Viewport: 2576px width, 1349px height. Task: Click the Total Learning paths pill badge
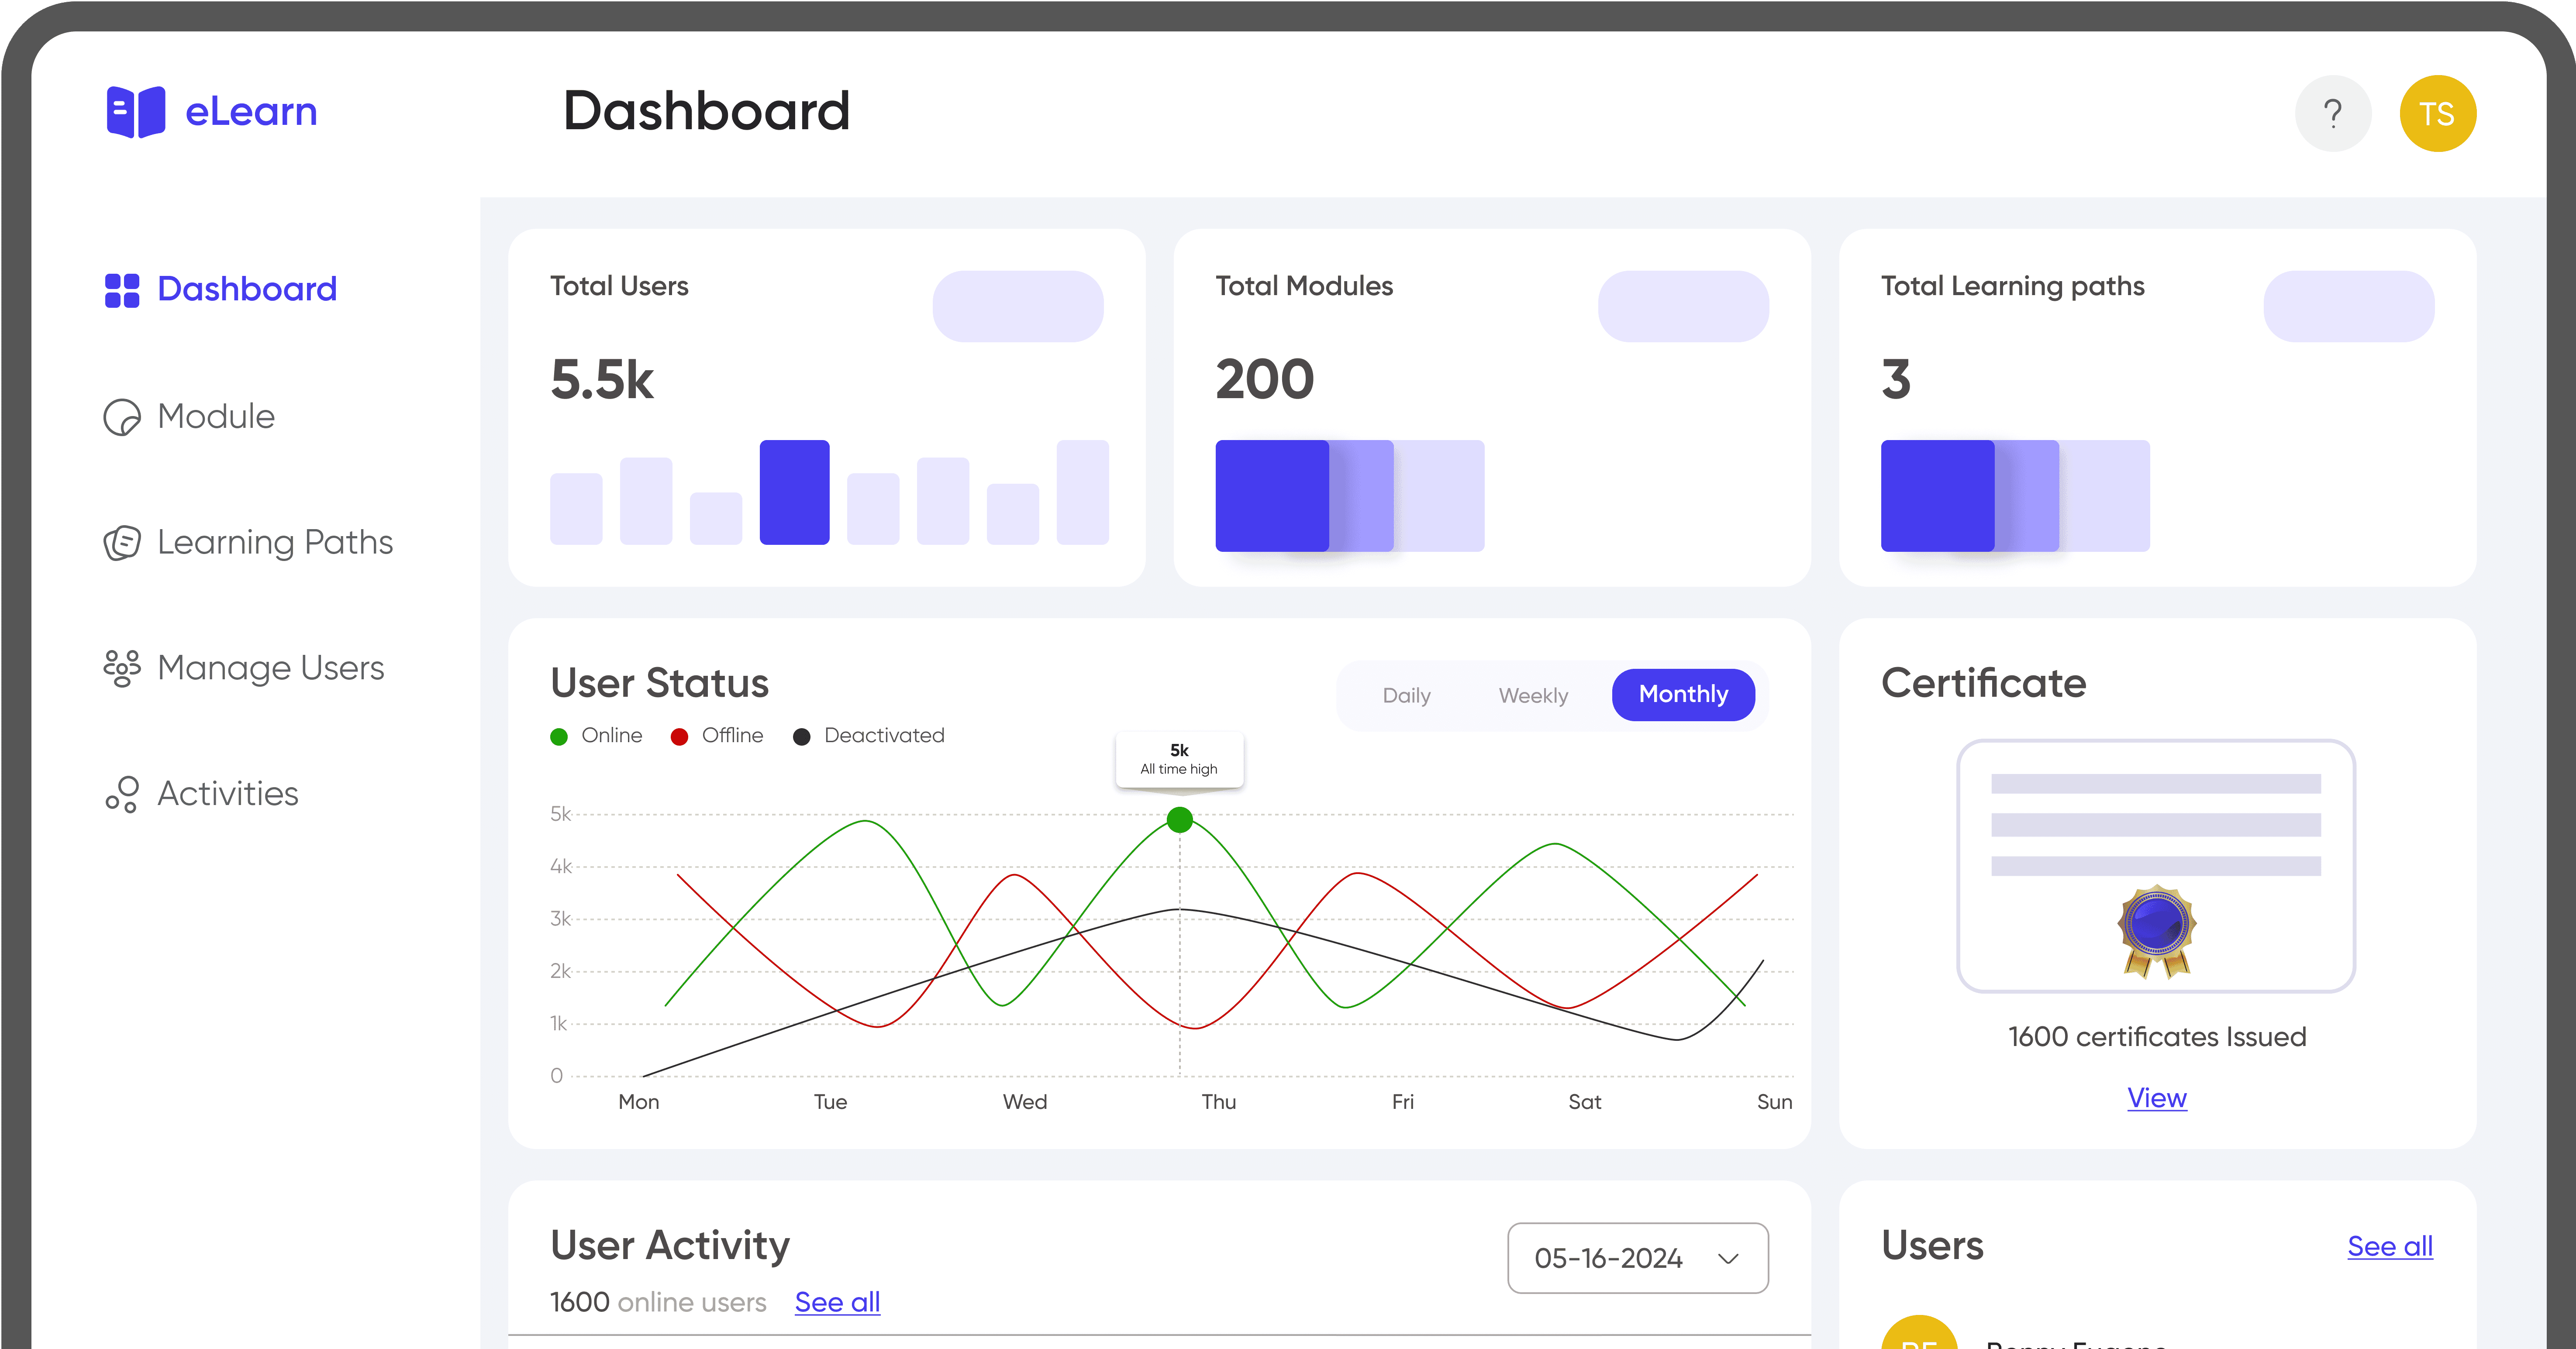[x=2348, y=306]
